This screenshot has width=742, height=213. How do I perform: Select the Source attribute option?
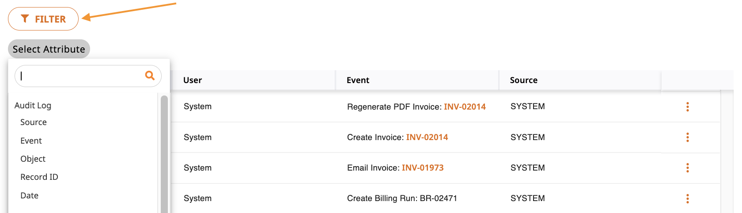(x=34, y=122)
